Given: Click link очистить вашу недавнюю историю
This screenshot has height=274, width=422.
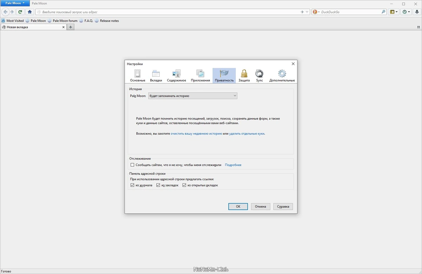Looking at the screenshot, I should click(x=196, y=134).
